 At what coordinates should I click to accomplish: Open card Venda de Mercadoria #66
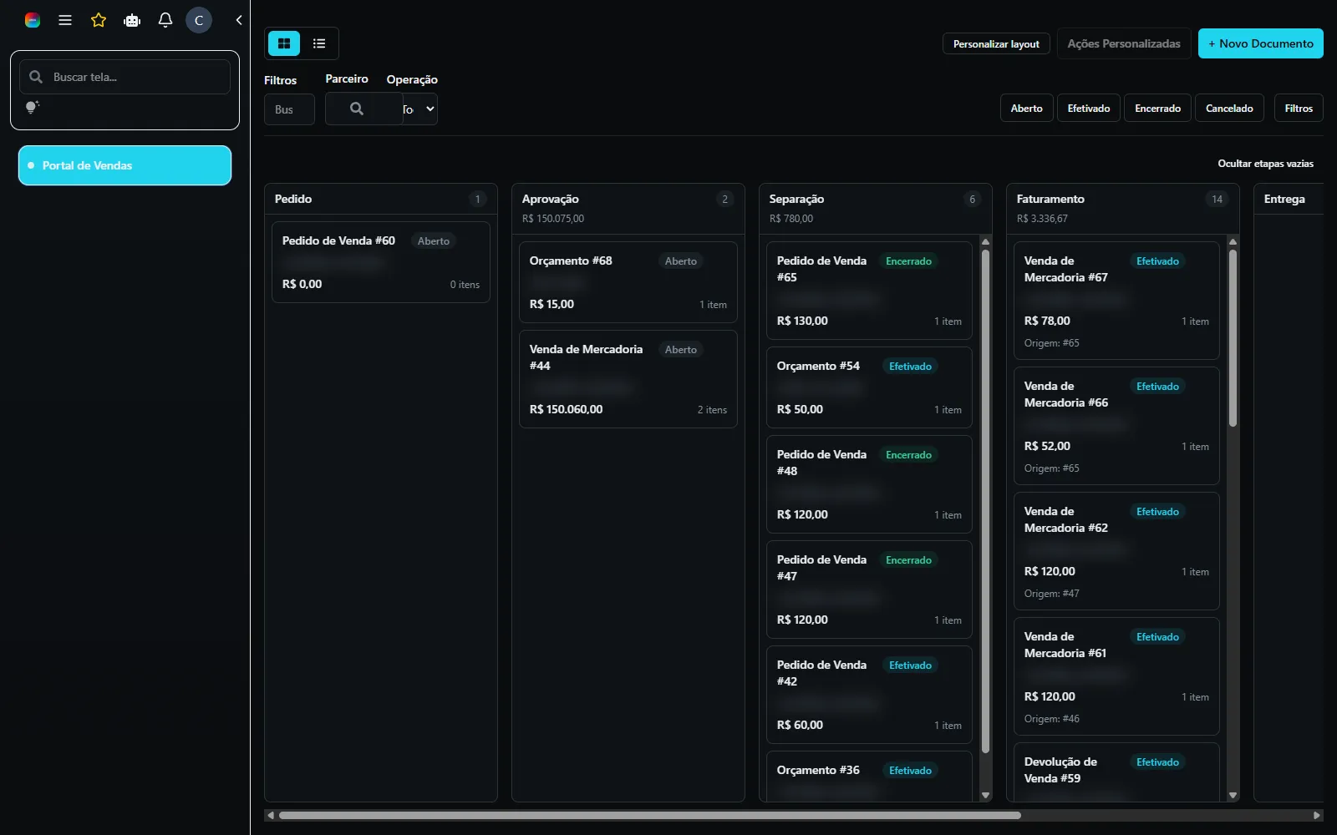point(1116,426)
